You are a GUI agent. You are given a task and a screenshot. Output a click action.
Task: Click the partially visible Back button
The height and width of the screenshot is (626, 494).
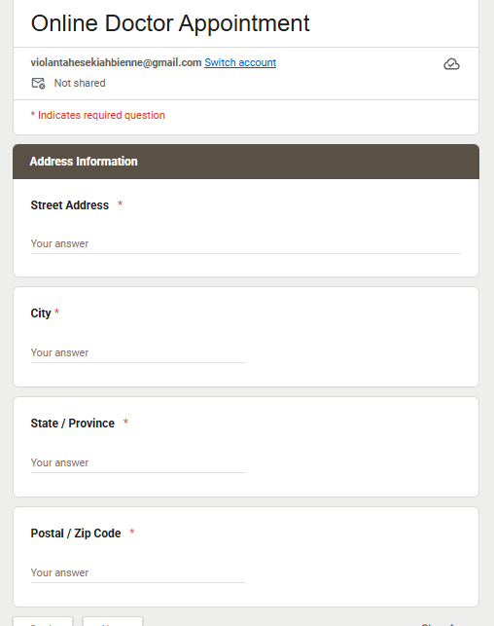[43, 621]
